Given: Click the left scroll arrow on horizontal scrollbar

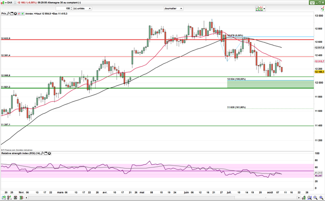Looking at the screenshot, I should coord(26,198).
